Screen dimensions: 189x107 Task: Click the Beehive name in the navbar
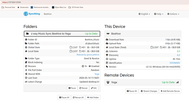(x=48, y=14)
